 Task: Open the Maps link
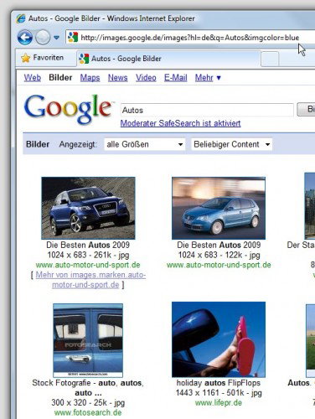click(90, 78)
